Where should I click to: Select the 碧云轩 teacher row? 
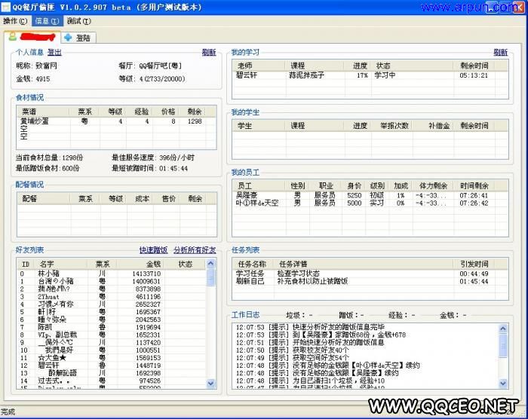coord(370,75)
